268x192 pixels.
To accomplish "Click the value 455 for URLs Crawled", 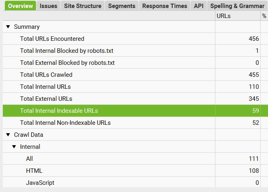I will [x=254, y=74].
